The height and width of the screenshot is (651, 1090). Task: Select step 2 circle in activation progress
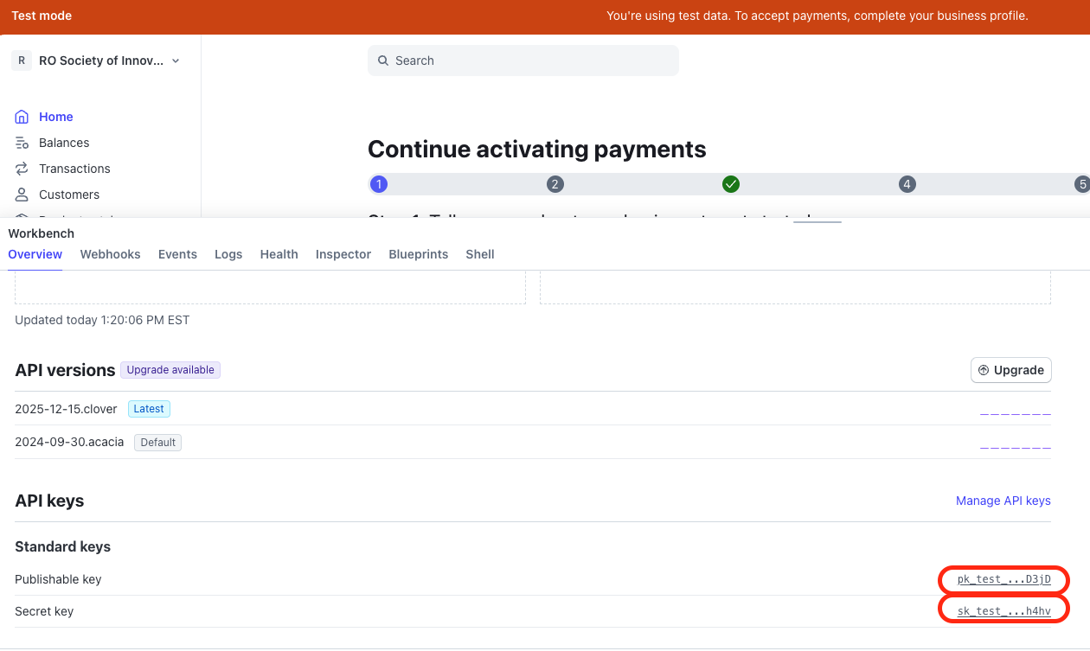pyautogui.click(x=555, y=184)
